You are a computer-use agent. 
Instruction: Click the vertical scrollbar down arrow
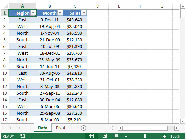(183, 121)
